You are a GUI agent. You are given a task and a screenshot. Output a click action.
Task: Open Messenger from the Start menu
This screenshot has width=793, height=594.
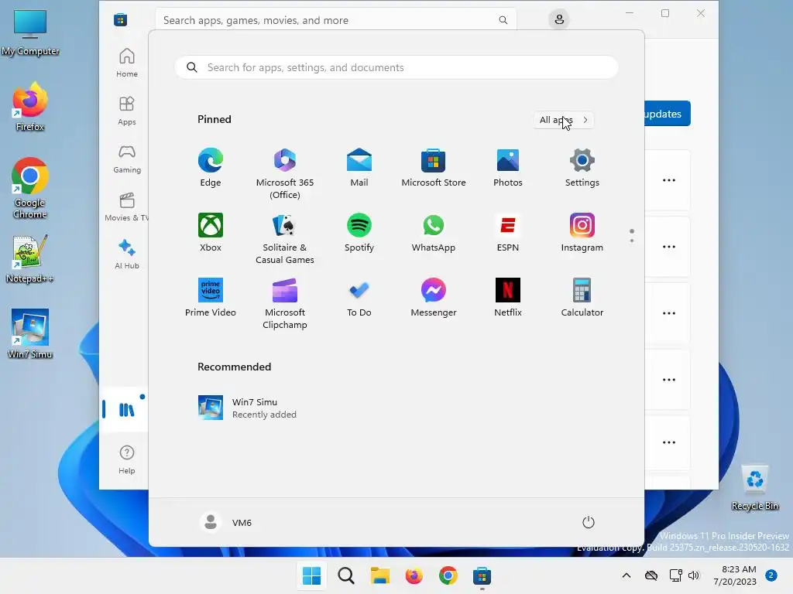pyautogui.click(x=434, y=298)
